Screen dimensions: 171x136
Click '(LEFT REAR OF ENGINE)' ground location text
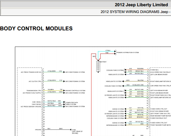coord(77,132)
